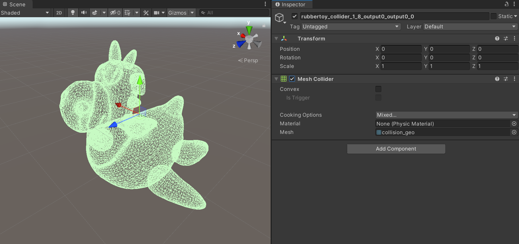Click the Gizmos toggle button

[x=177, y=13]
